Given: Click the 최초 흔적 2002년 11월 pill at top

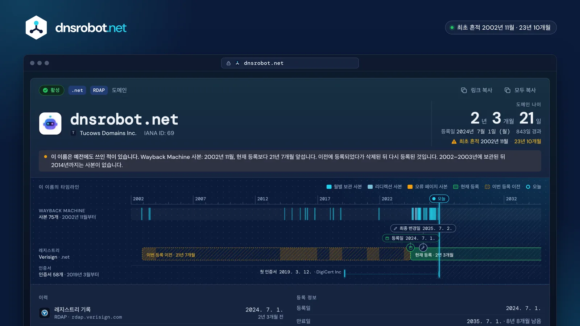Looking at the screenshot, I should click(x=501, y=28).
